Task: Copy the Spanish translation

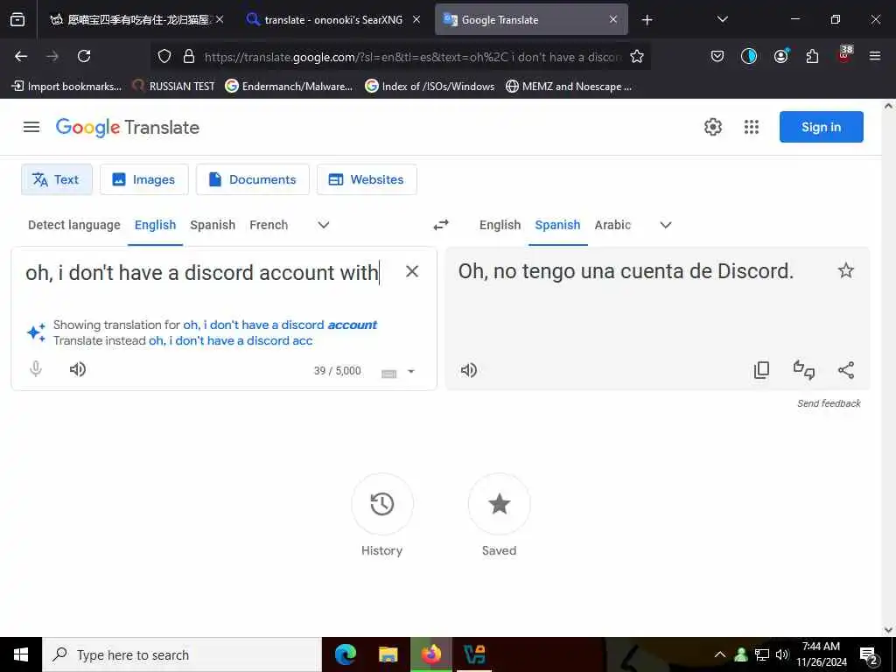Action: coord(762,370)
